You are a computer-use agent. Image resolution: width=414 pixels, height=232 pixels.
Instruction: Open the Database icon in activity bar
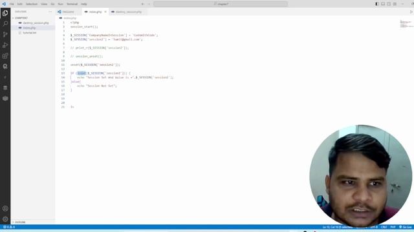[5, 88]
